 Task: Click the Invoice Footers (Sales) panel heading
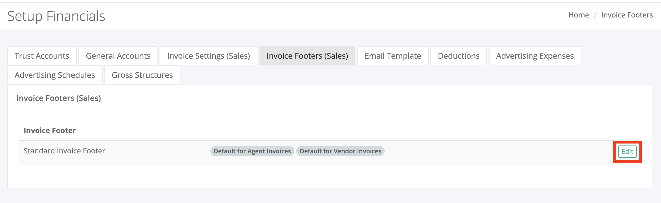click(x=59, y=98)
